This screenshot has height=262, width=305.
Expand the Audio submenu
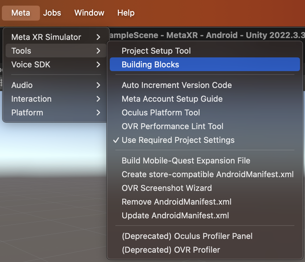[22, 85]
